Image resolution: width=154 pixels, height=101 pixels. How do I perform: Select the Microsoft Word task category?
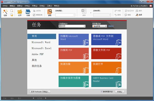coord(41,42)
